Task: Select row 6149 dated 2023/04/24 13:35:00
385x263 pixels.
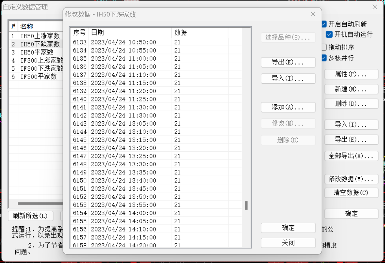Action: click(156, 172)
